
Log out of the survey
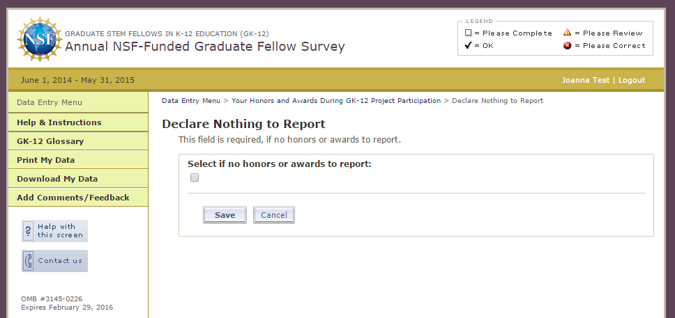pos(632,80)
